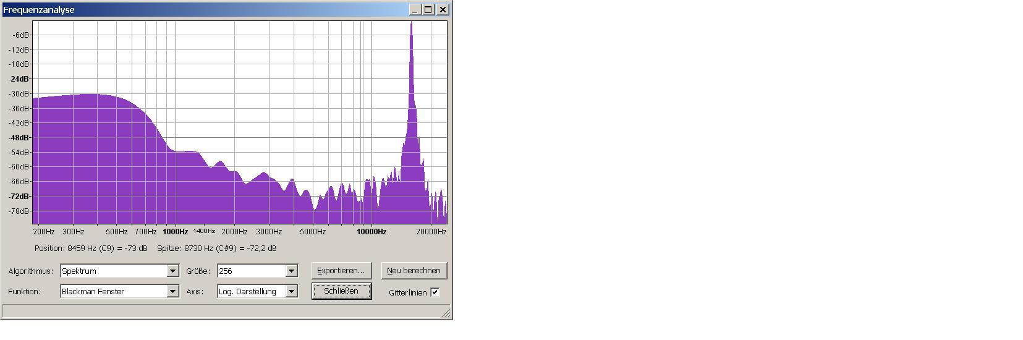Click the 10000Hz label on frequency axis
Screen dimensions: 1023x340
tap(371, 232)
